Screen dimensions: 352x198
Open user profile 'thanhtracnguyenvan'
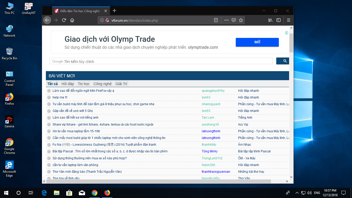216,172
